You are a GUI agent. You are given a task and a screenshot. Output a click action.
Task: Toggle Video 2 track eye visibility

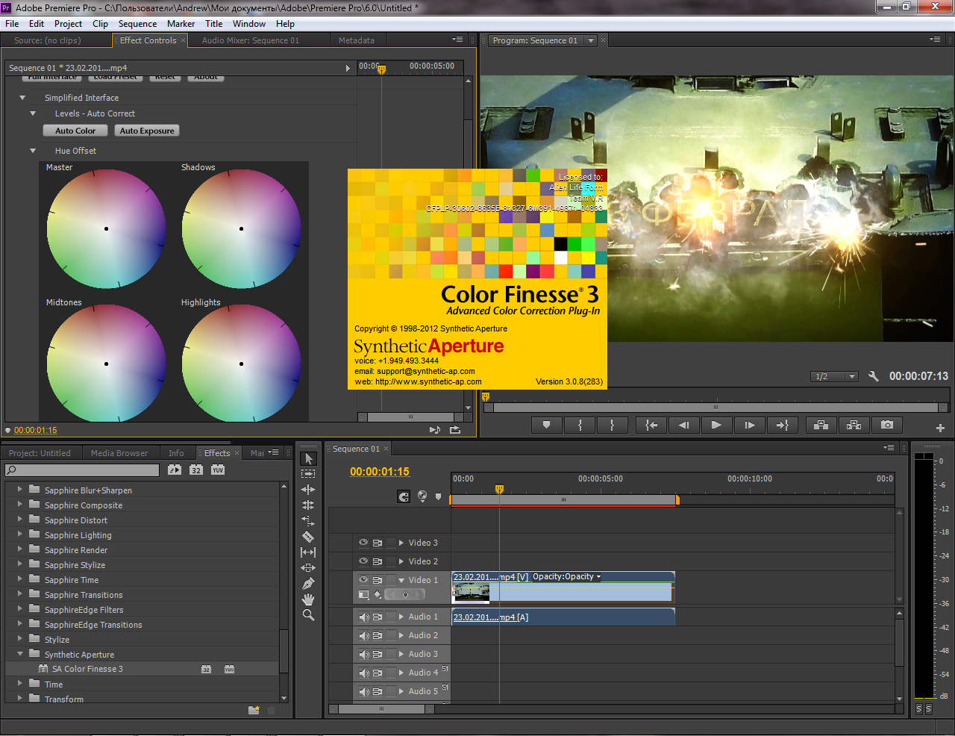click(x=363, y=561)
